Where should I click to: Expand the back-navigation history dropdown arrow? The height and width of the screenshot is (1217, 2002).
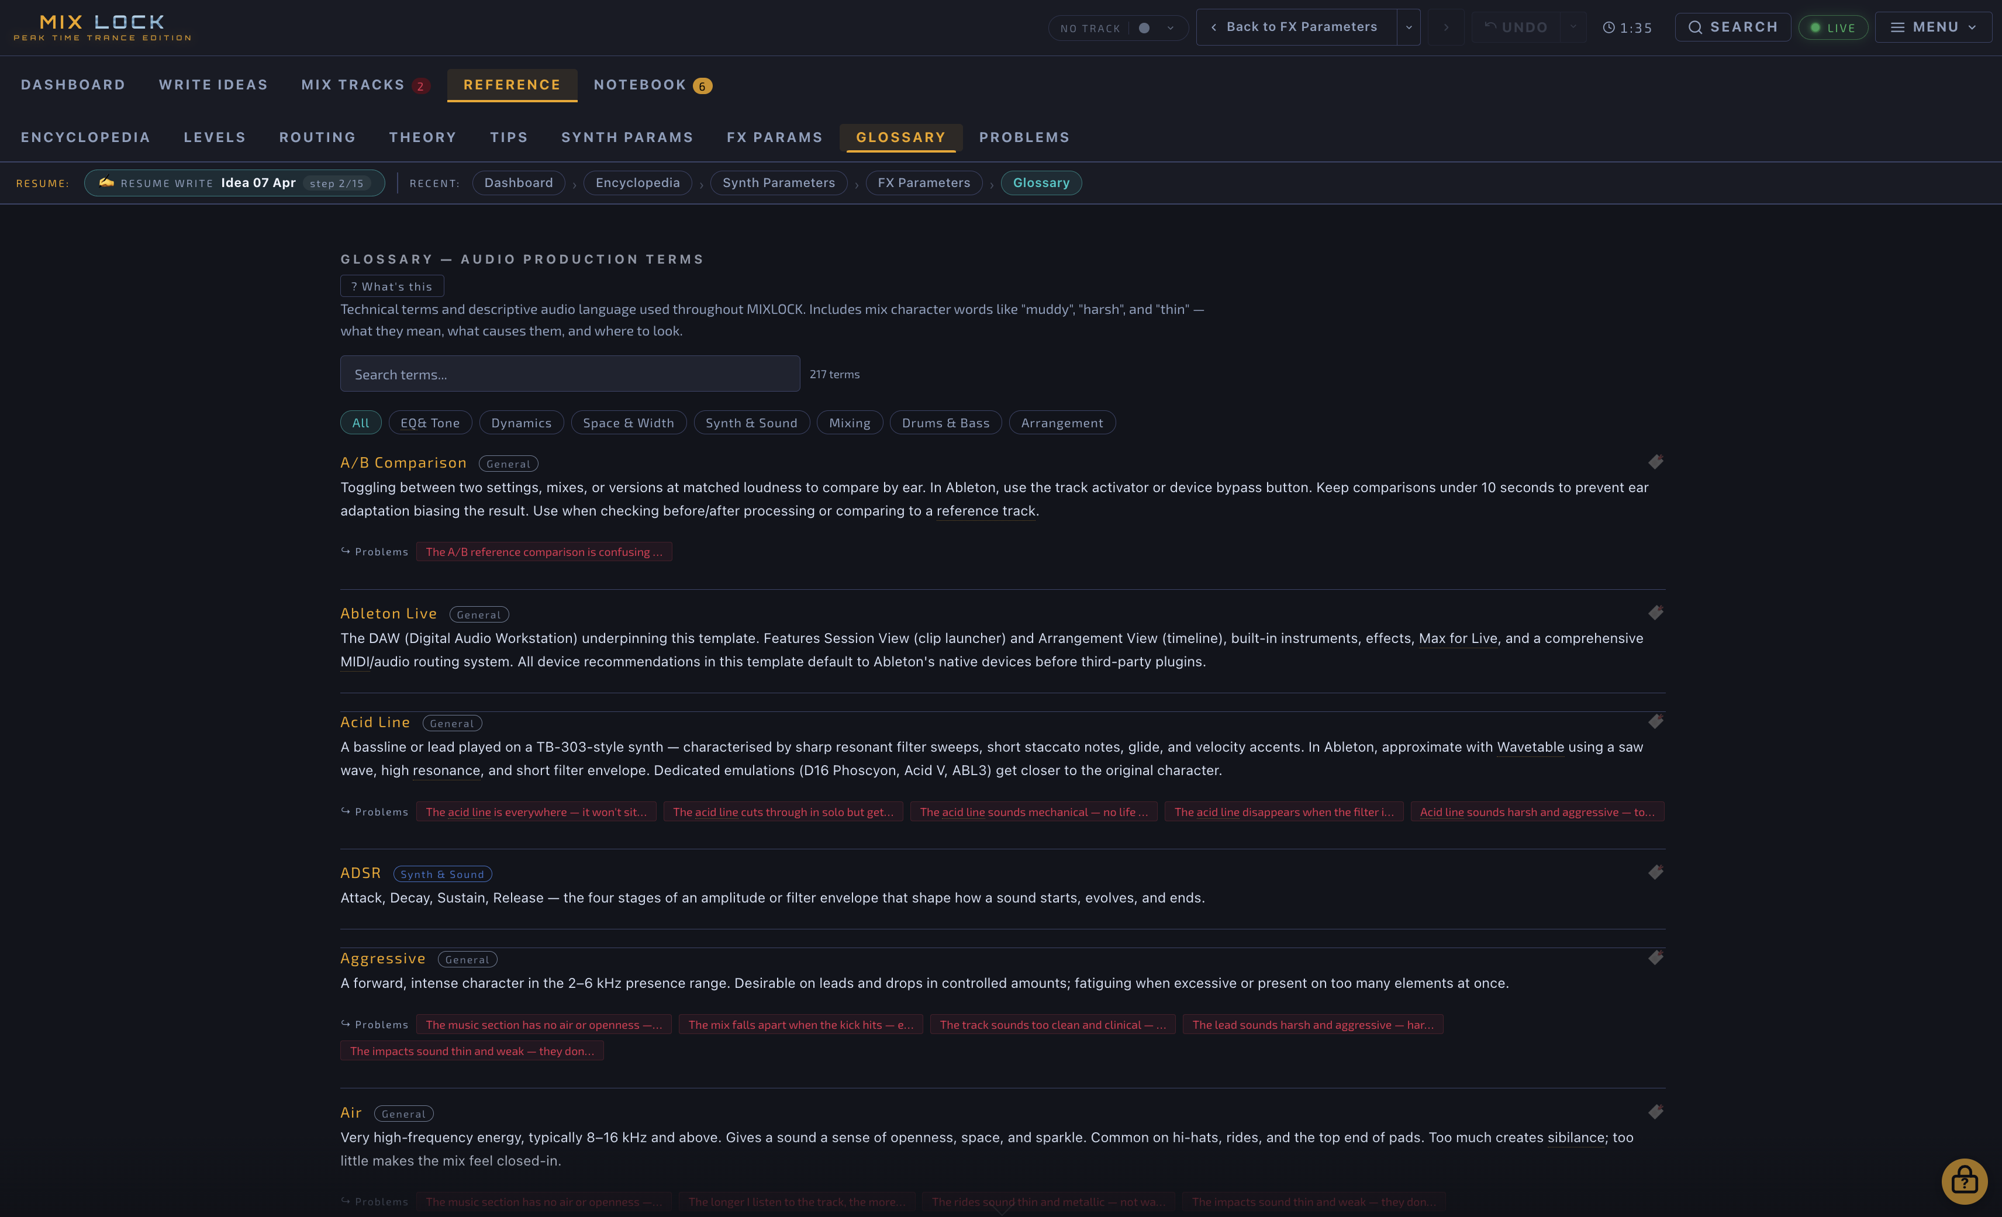tap(1409, 27)
